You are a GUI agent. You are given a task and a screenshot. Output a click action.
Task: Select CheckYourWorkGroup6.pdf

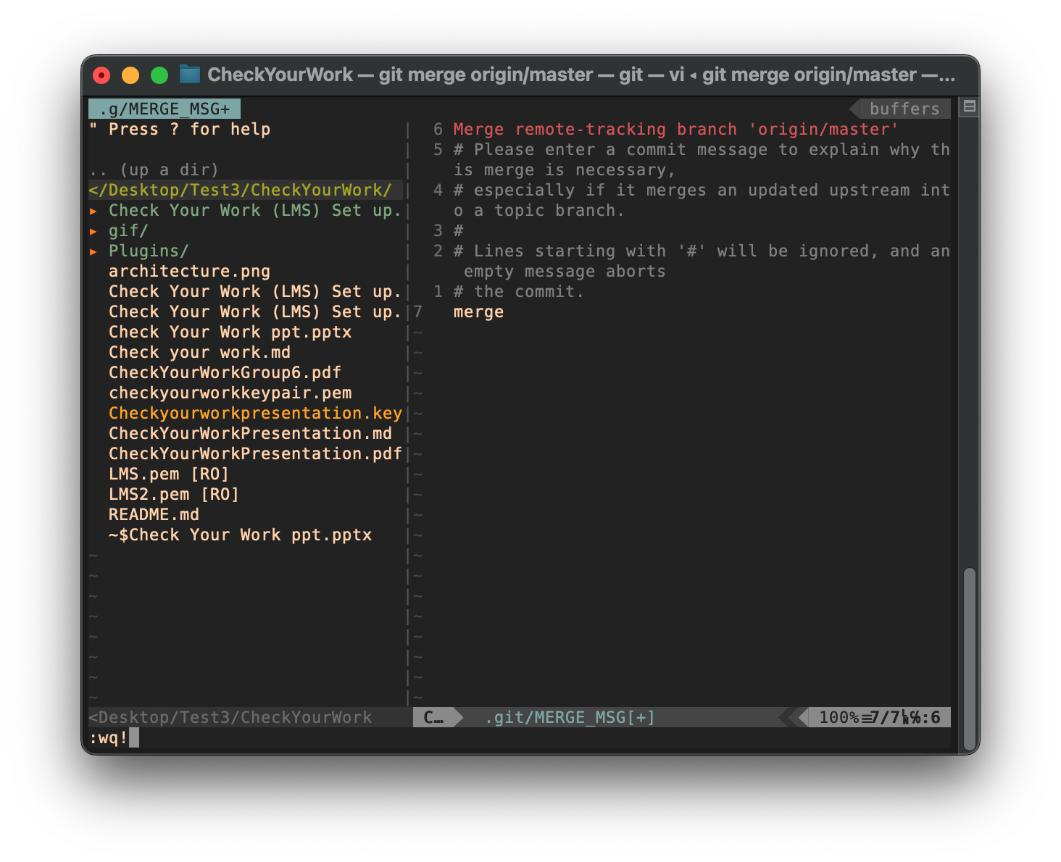(225, 372)
